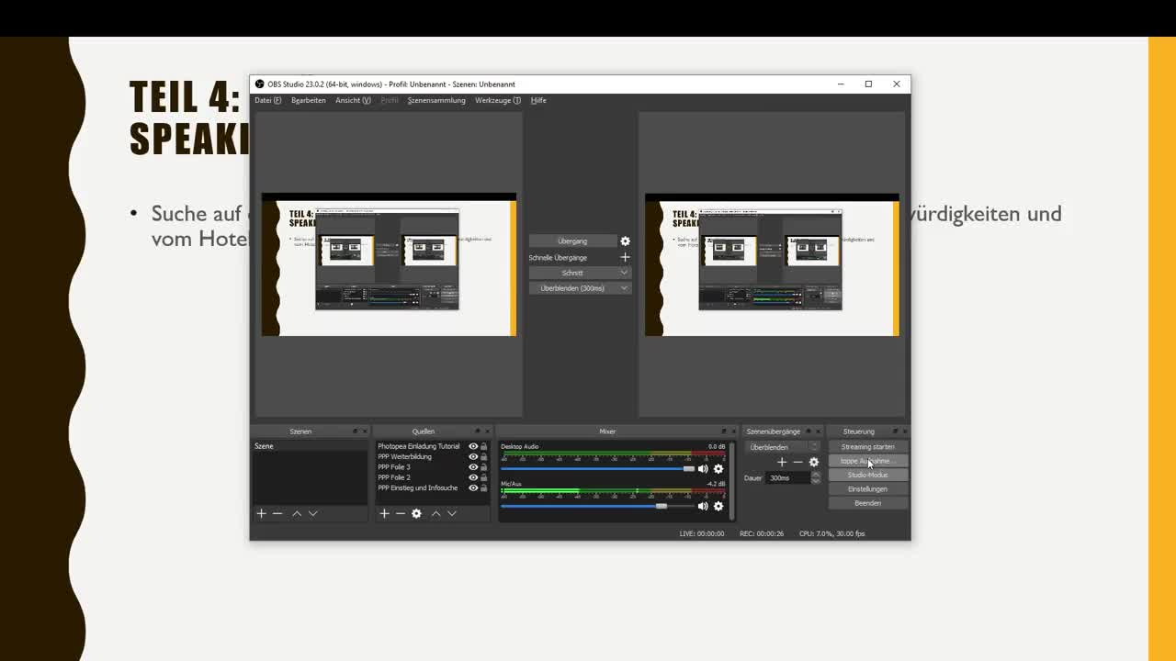The width and height of the screenshot is (1176, 661).
Task: Add a new scene with the plus icon
Action: pos(261,513)
